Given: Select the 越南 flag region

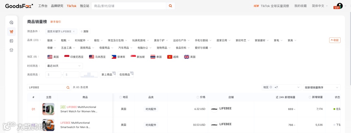Looking at the screenshot, I should (173, 57).
